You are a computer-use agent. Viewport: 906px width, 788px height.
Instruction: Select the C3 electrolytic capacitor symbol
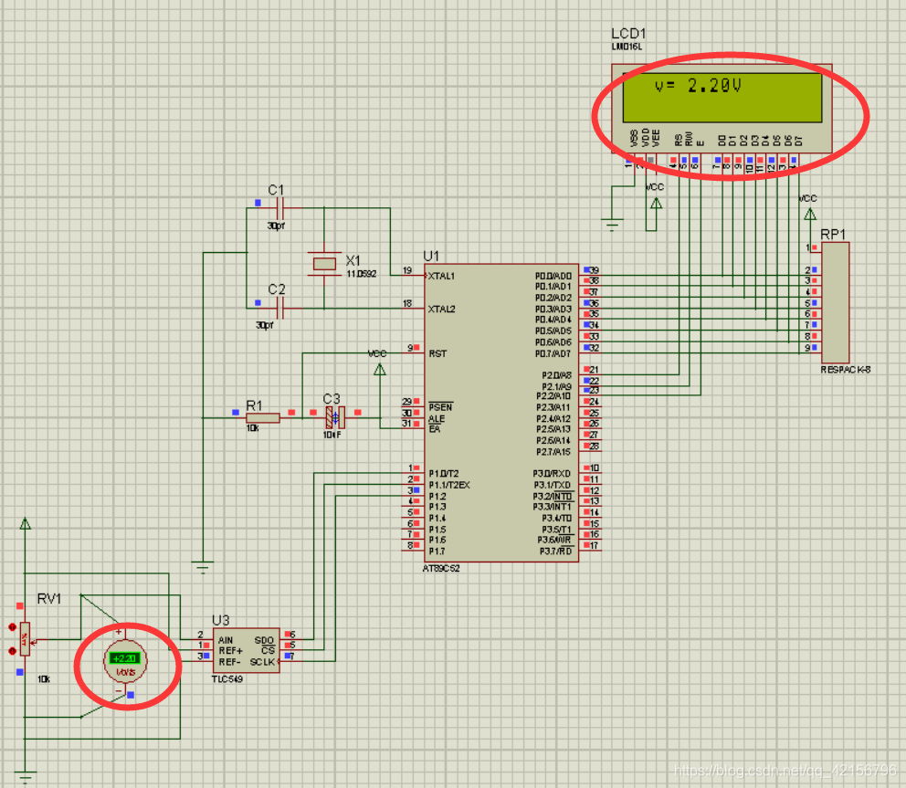[x=335, y=417]
